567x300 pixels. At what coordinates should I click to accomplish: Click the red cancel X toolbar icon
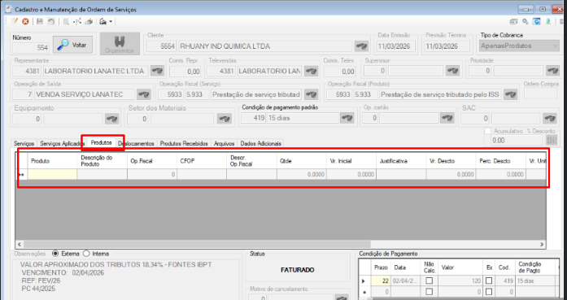[25, 22]
